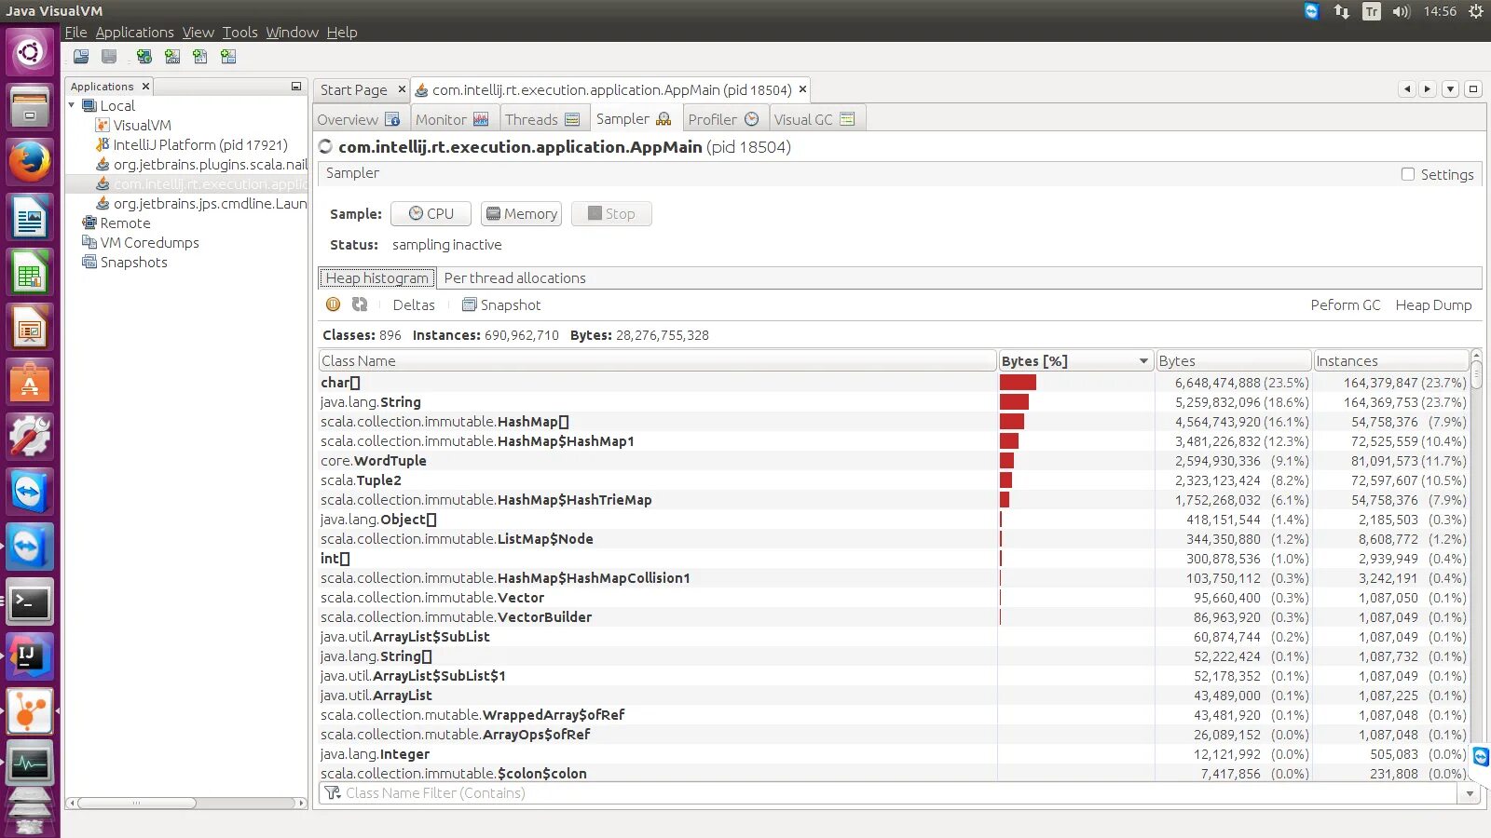Click the filter icon in class filter
Screen dimensions: 1491x838
[x=333, y=793]
